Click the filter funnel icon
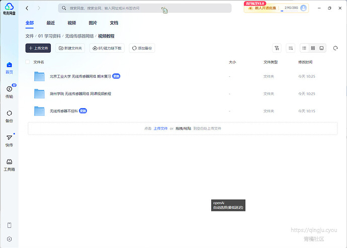Viewport: 347px width, 248px height. click(x=276, y=48)
